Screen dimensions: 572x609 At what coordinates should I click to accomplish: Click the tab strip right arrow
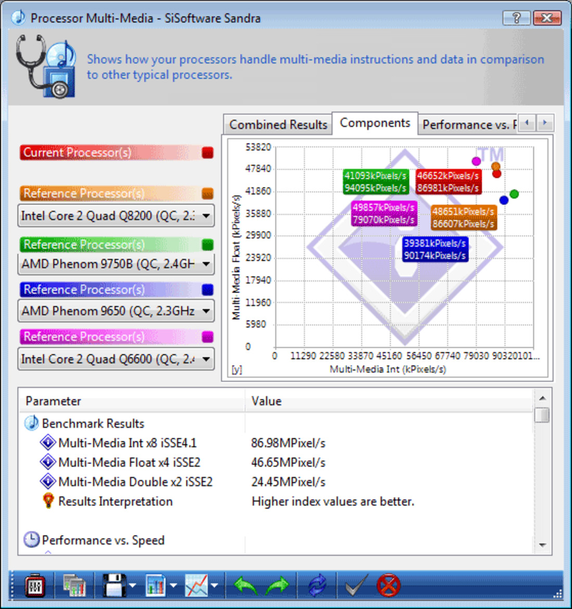coord(545,123)
